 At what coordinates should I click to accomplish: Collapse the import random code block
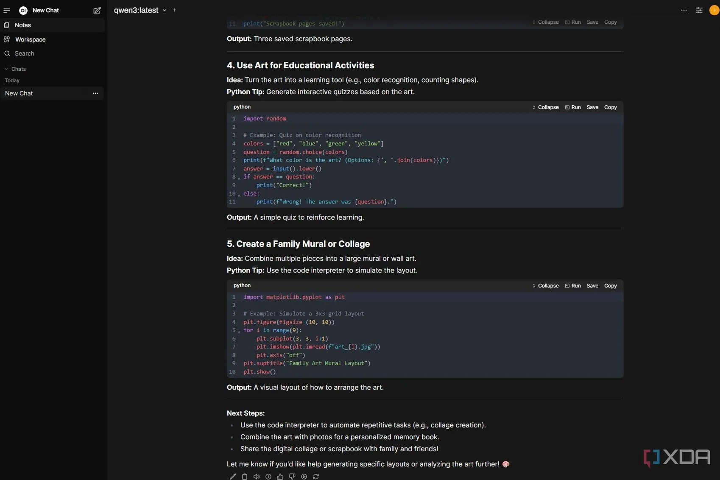[545, 107]
